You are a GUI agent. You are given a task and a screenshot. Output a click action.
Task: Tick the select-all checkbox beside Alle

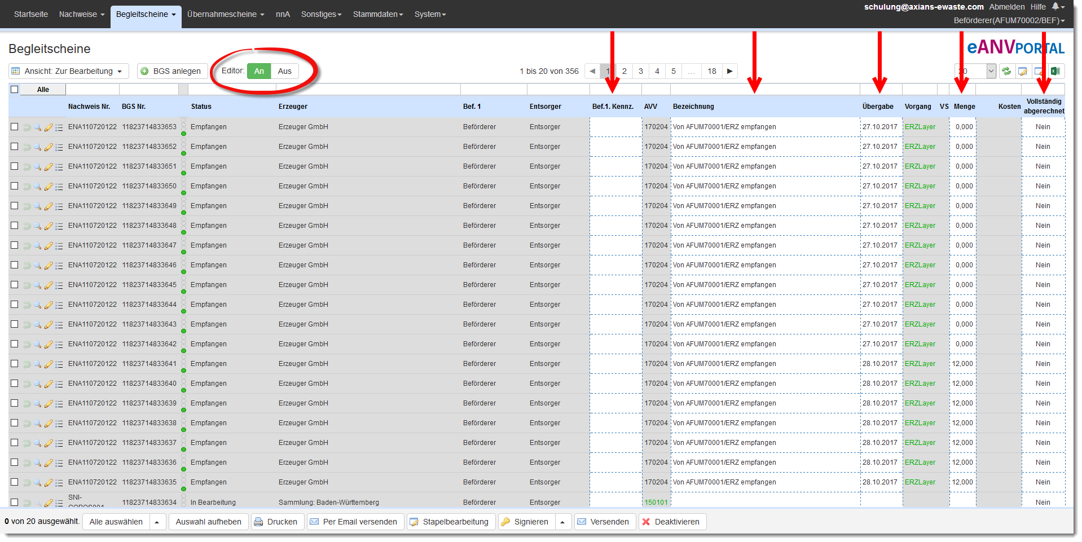pyautogui.click(x=15, y=89)
